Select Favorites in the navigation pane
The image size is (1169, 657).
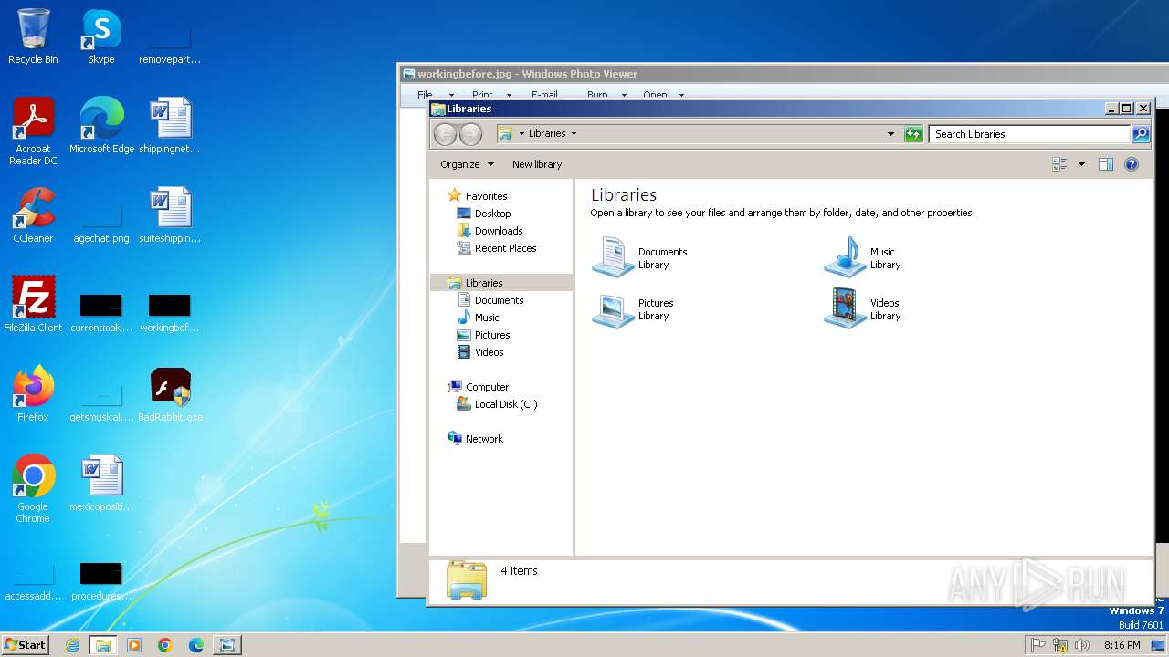[486, 196]
